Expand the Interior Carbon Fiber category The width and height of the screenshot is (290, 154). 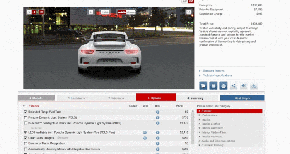(230, 132)
